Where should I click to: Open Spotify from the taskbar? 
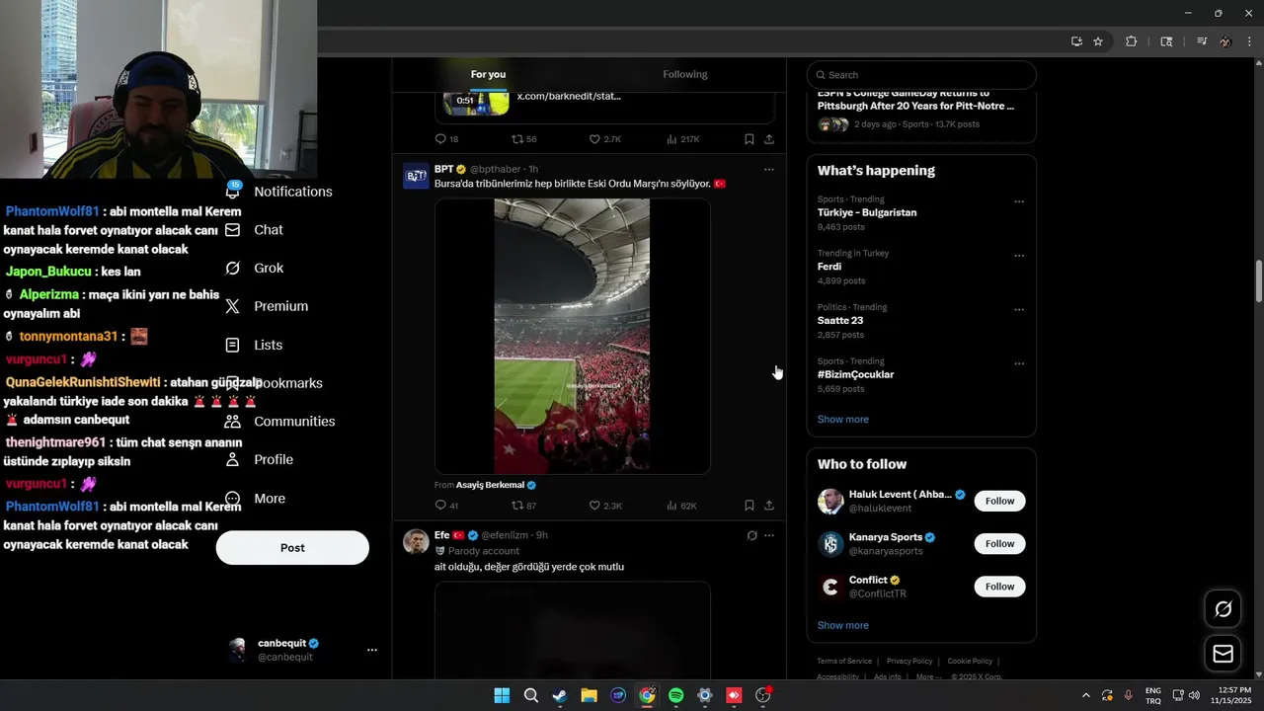click(675, 695)
